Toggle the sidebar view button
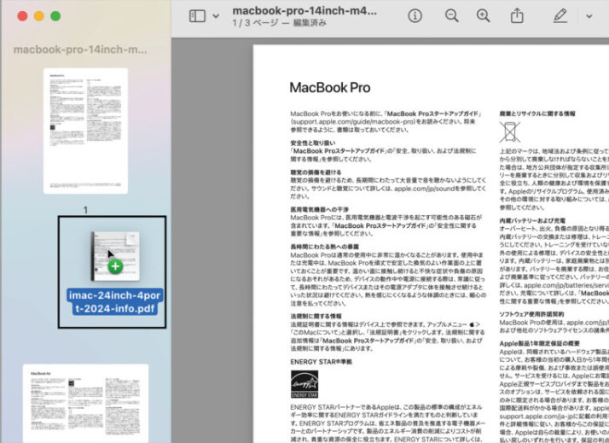The image size is (609, 443). pos(197,16)
